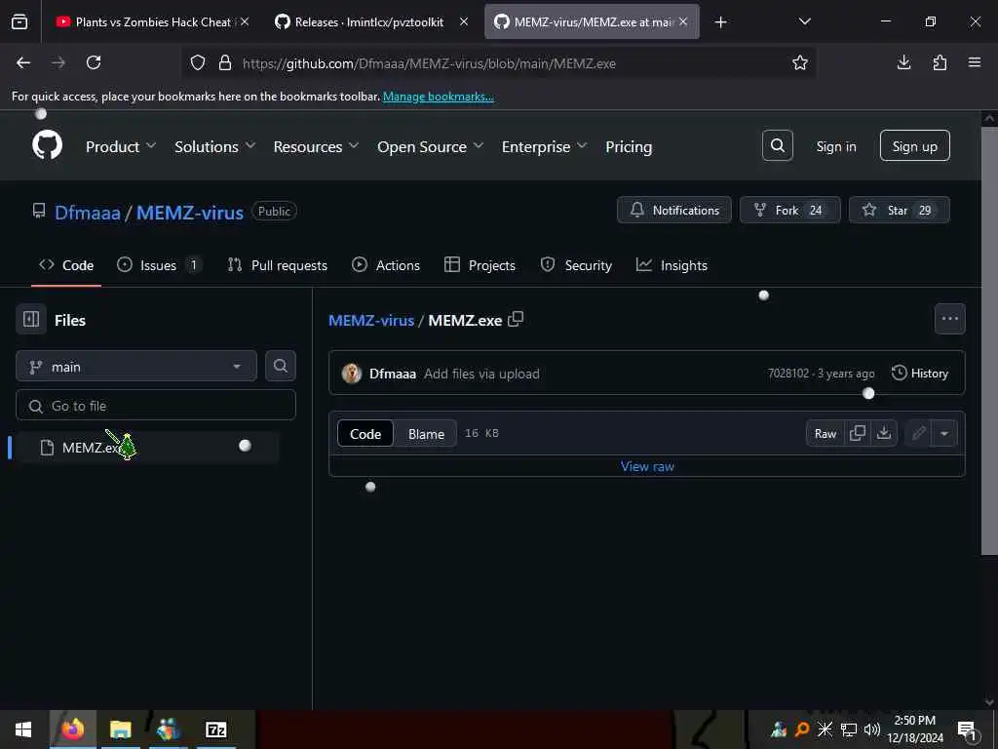998x749 pixels.
Task: Click the Pricing link
Action: tap(629, 146)
